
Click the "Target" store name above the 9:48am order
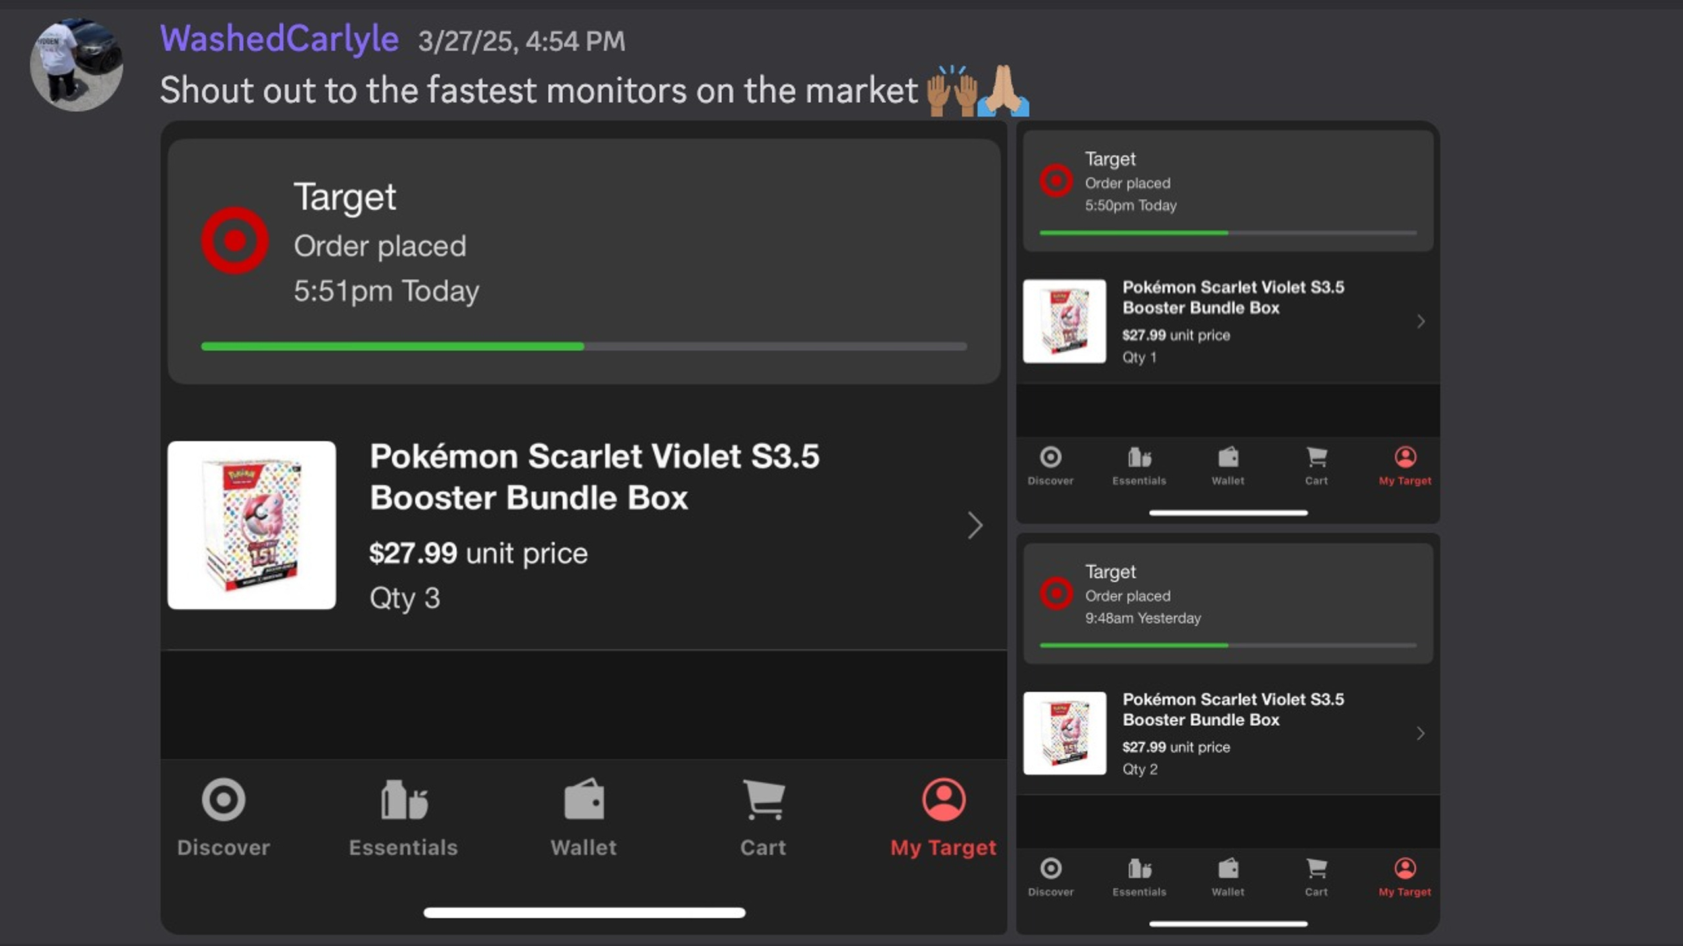pos(1110,572)
